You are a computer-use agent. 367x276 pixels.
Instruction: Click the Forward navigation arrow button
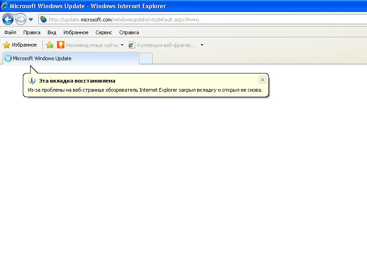21,20
